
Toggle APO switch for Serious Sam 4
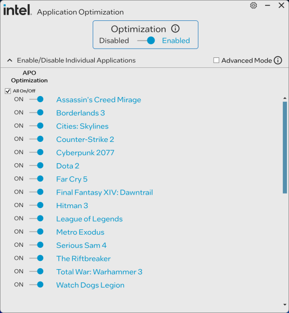(x=36, y=245)
